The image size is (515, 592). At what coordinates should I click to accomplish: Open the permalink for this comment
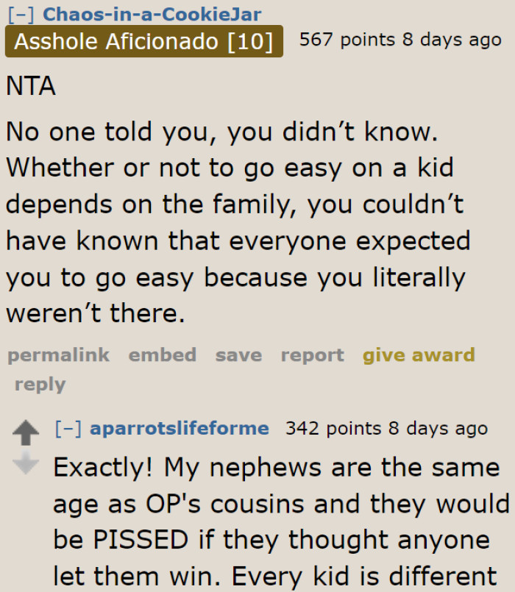point(58,355)
